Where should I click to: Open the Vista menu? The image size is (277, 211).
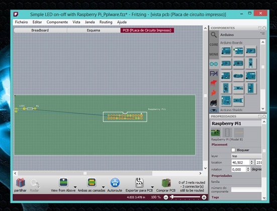pyautogui.click(x=76, y=22)
